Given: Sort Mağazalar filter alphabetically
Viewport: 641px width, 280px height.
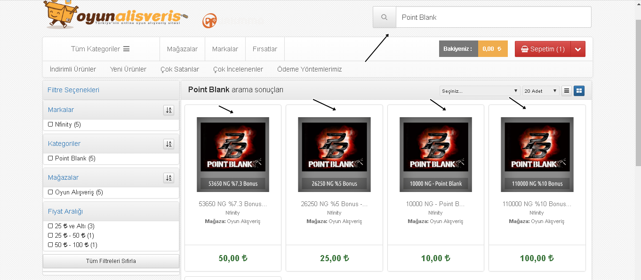Looking at the screenshot, I should pos(169,178).
